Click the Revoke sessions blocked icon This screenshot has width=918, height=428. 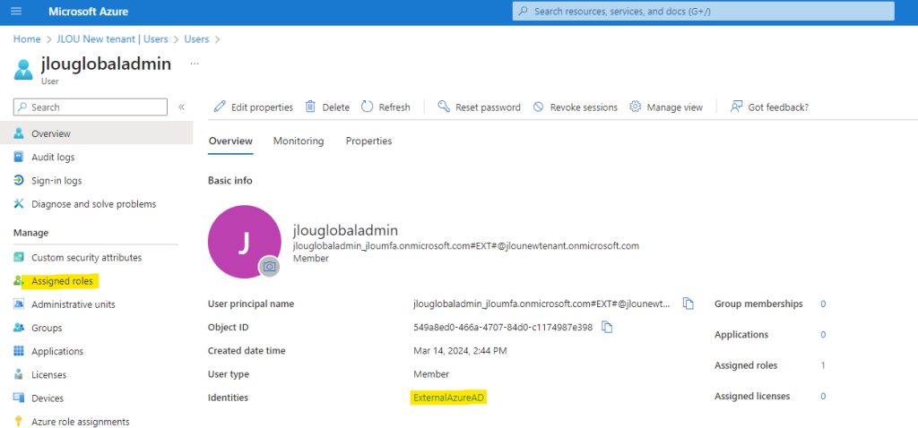click(x=539, y=107)
